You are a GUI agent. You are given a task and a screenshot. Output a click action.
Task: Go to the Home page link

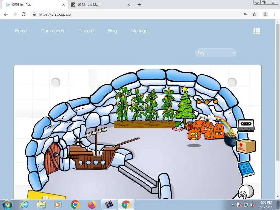21,31
